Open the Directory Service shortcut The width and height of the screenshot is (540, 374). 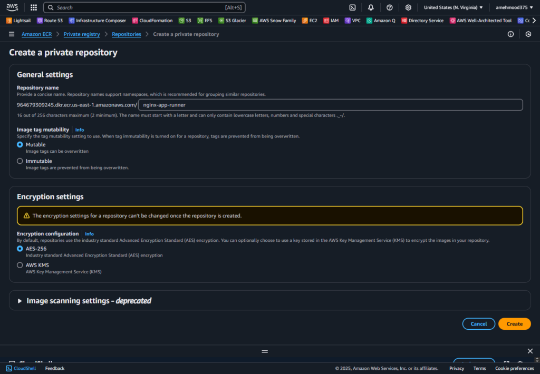(x=422, y=21)
